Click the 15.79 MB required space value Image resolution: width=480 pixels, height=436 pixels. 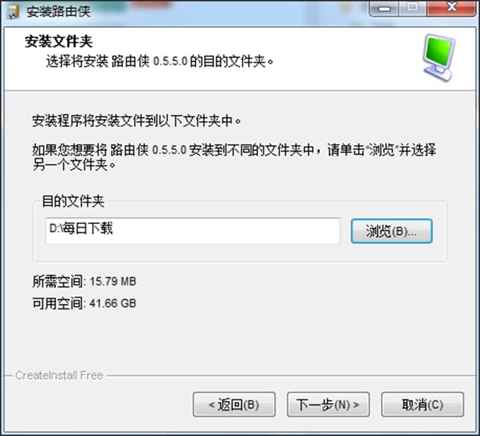pos(112,282)
